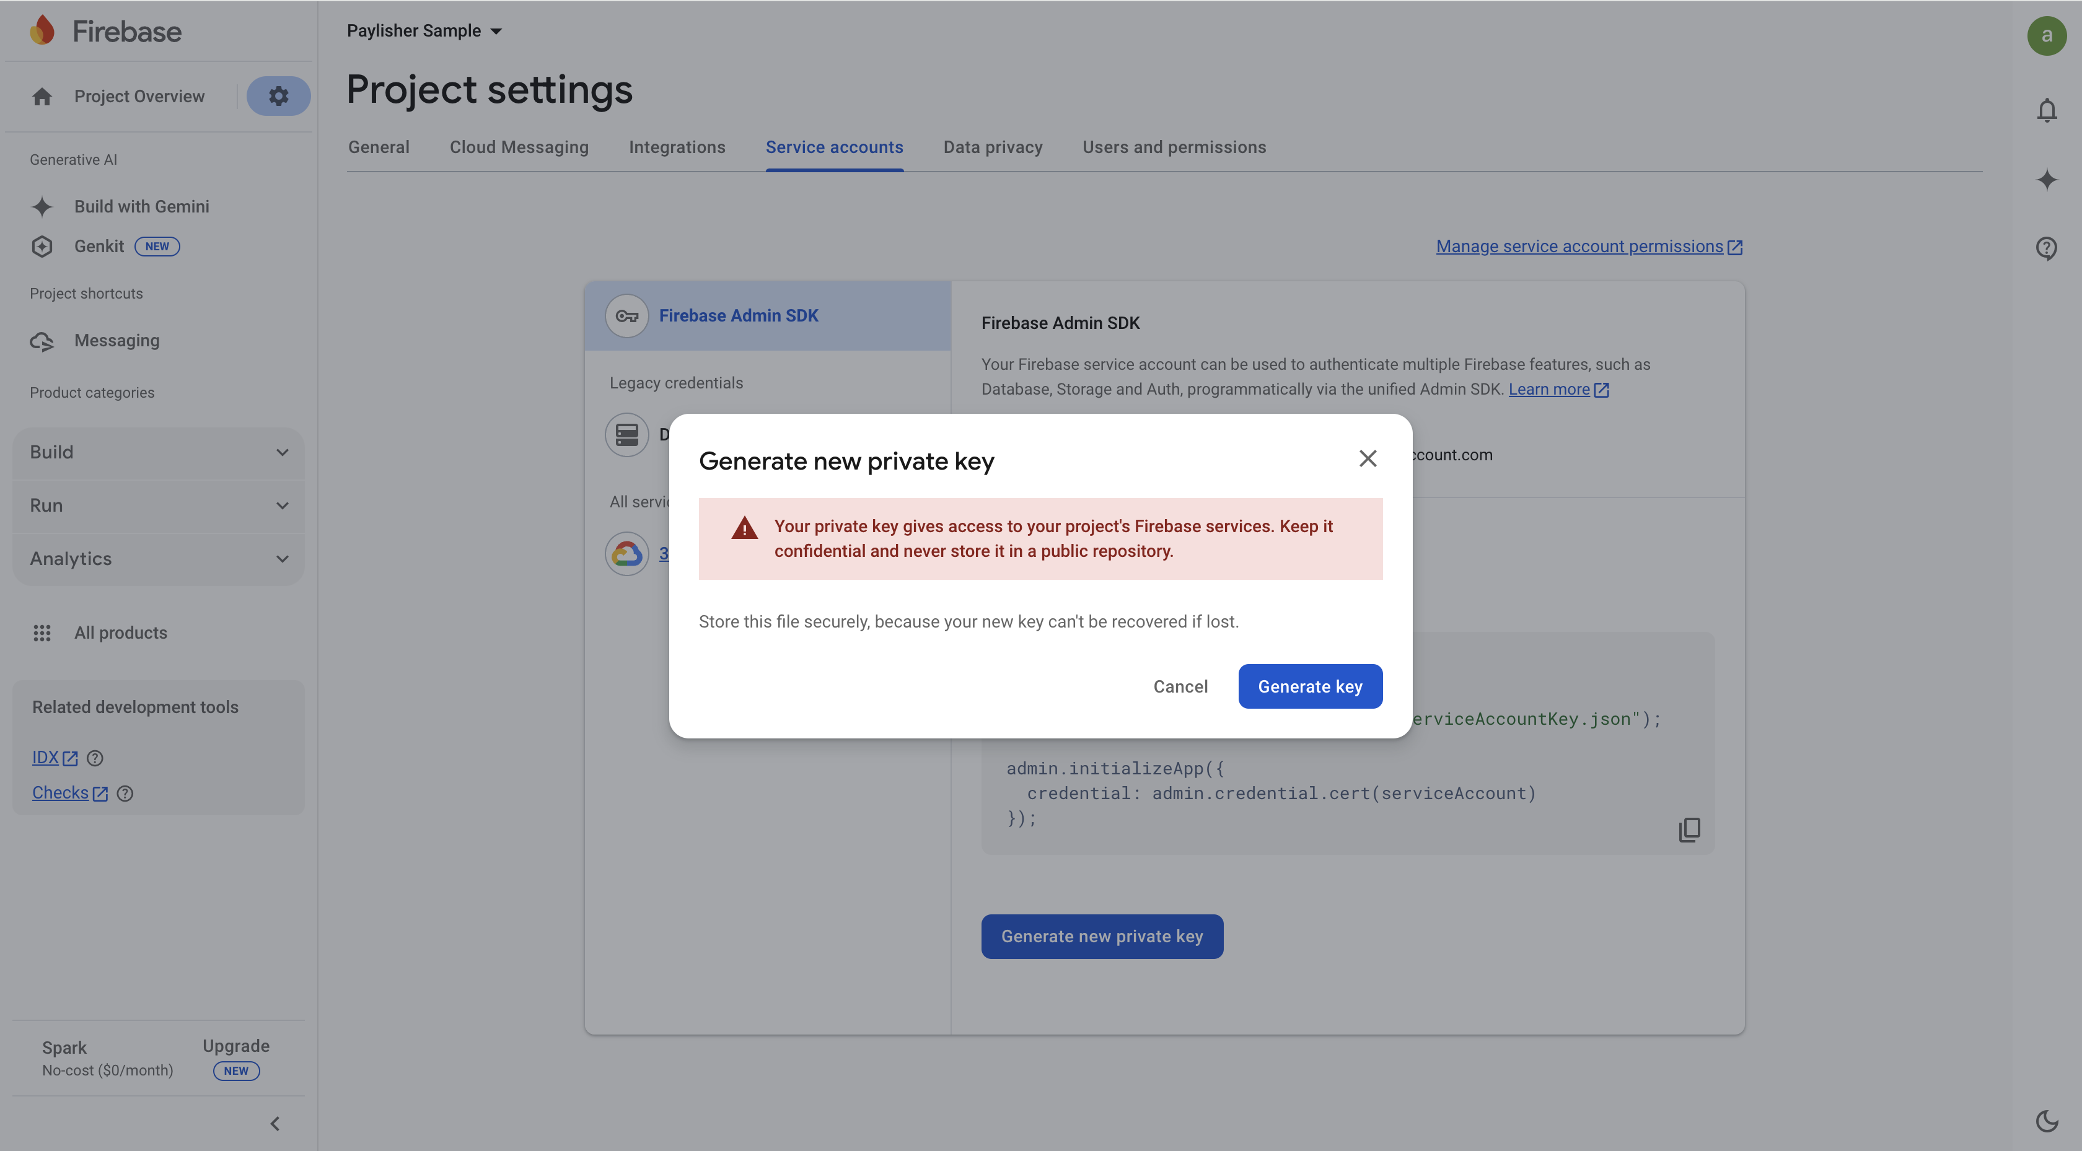This screenshot has height=1151, width=2082.
Task: Open the Checks link
Action: pos(69,794)
